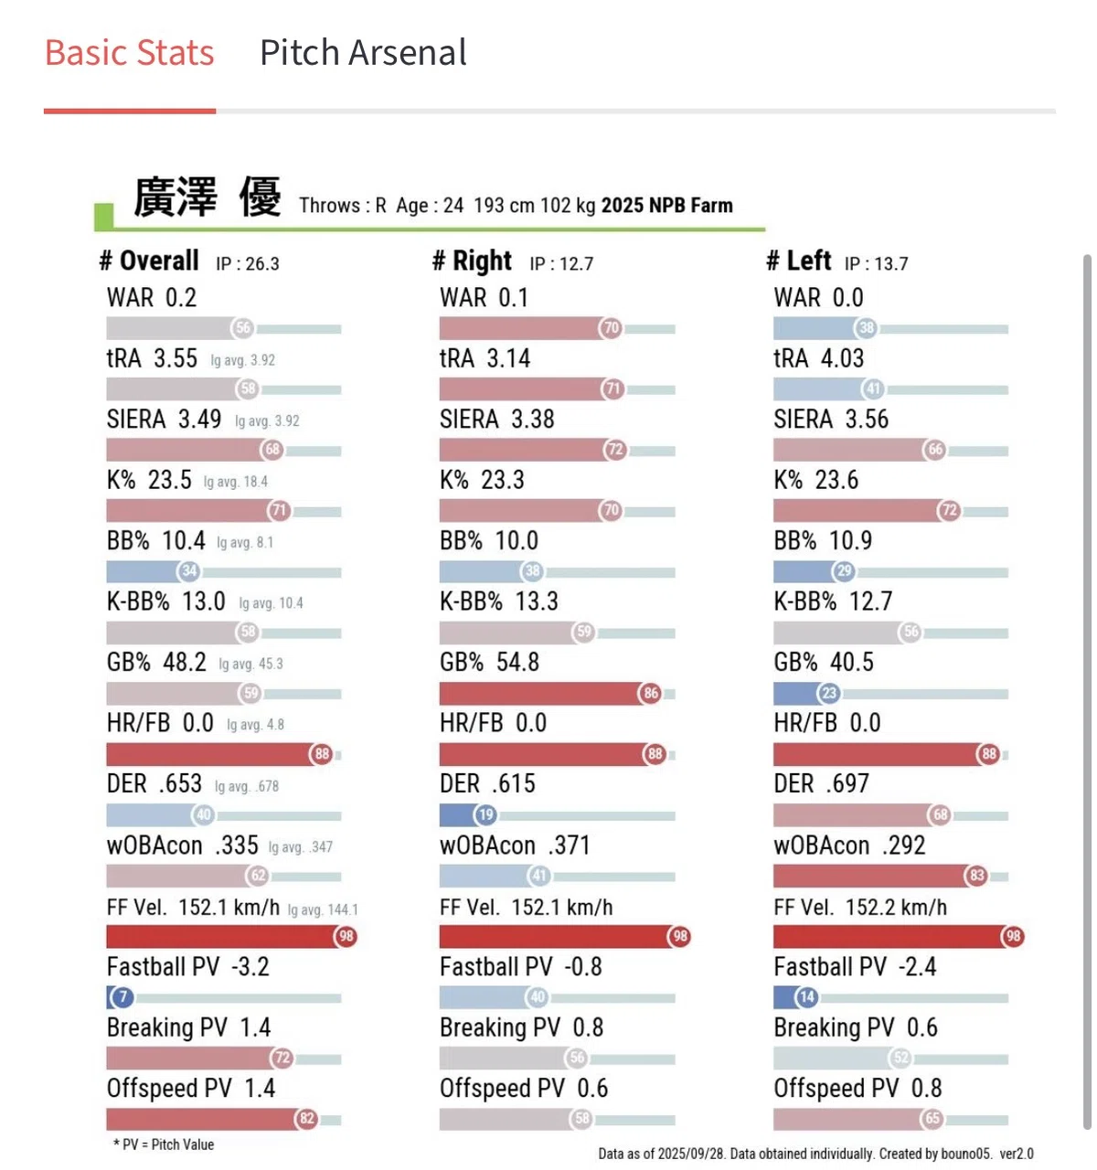Click the Overall BB% percentile bar
Image resolution: width=1097 pixels, height=1170 pixels.
(224, 571)
